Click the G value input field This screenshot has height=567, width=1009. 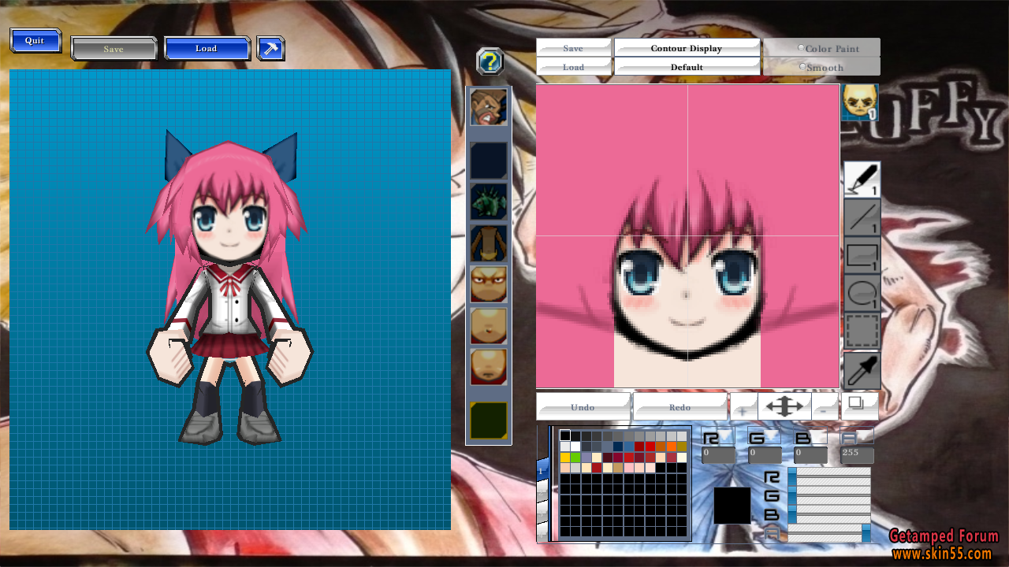[765, 455]
